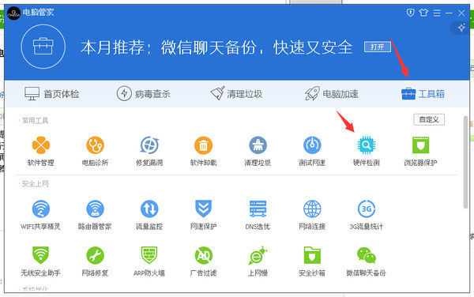Screen dimensions: 474x297
Task: Click the vertical scrollbar of tool list
Action: (465, 163)
